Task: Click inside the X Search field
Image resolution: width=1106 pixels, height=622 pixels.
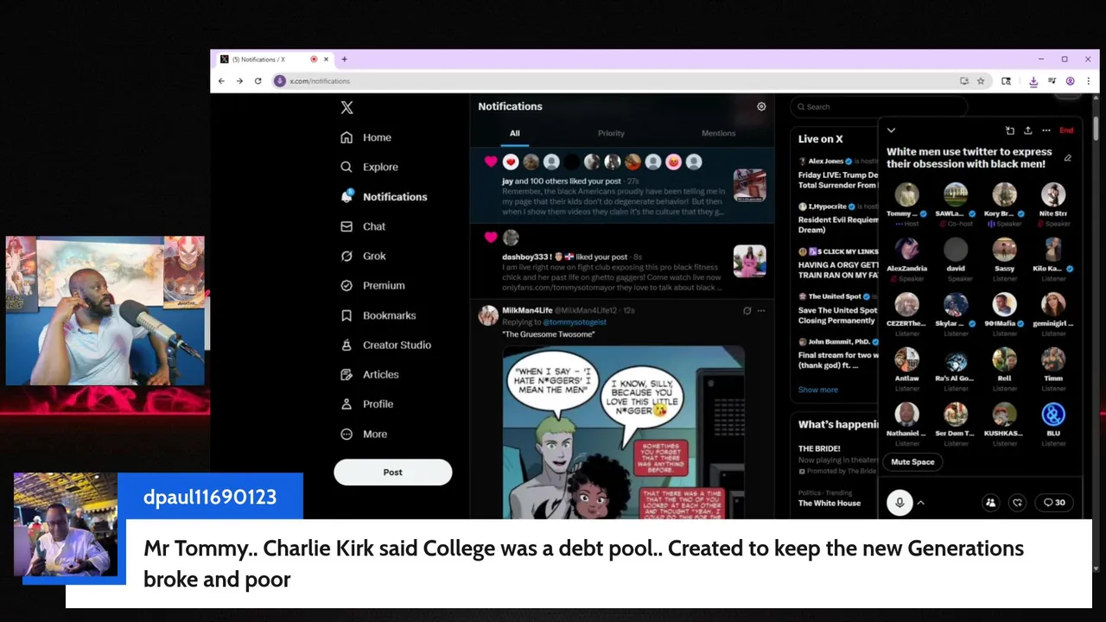Action: [877, 107]
